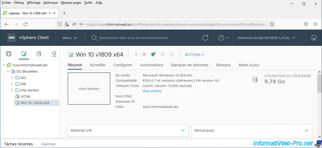Switch to VMs and Templates inventory view
Image resolution: width=322 pixels, height=148 pixels.
click(x=24, y=54)
